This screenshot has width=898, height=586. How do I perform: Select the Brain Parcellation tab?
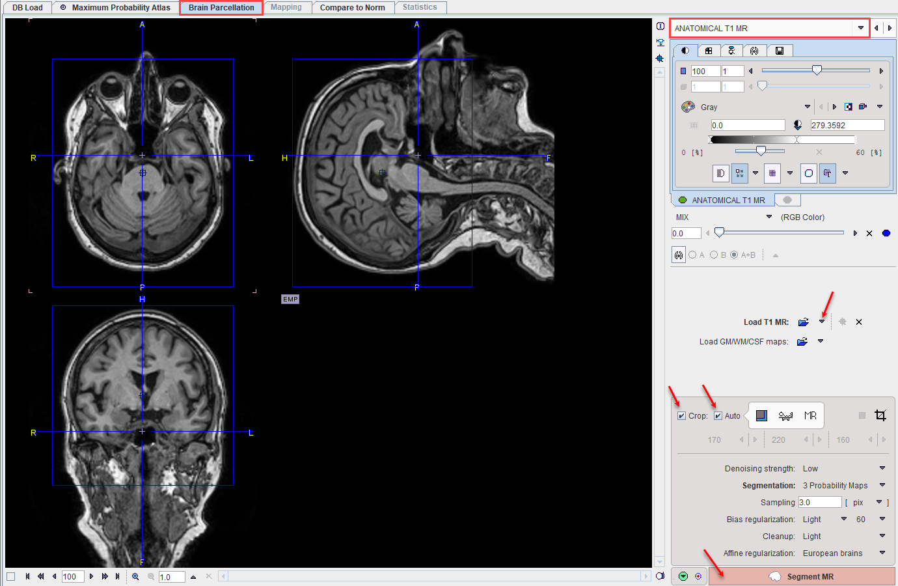221,8
